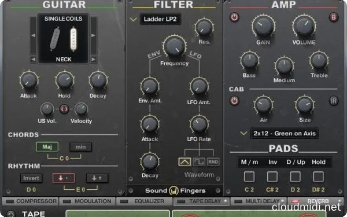347x217 pixels.
Task: Open the 2x12 - Green on Axis menu
Action: click(x=285, y=133)
